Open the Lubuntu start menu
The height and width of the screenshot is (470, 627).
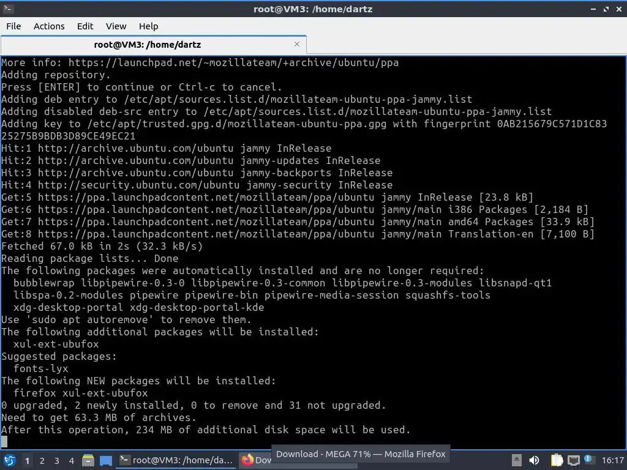10,460
